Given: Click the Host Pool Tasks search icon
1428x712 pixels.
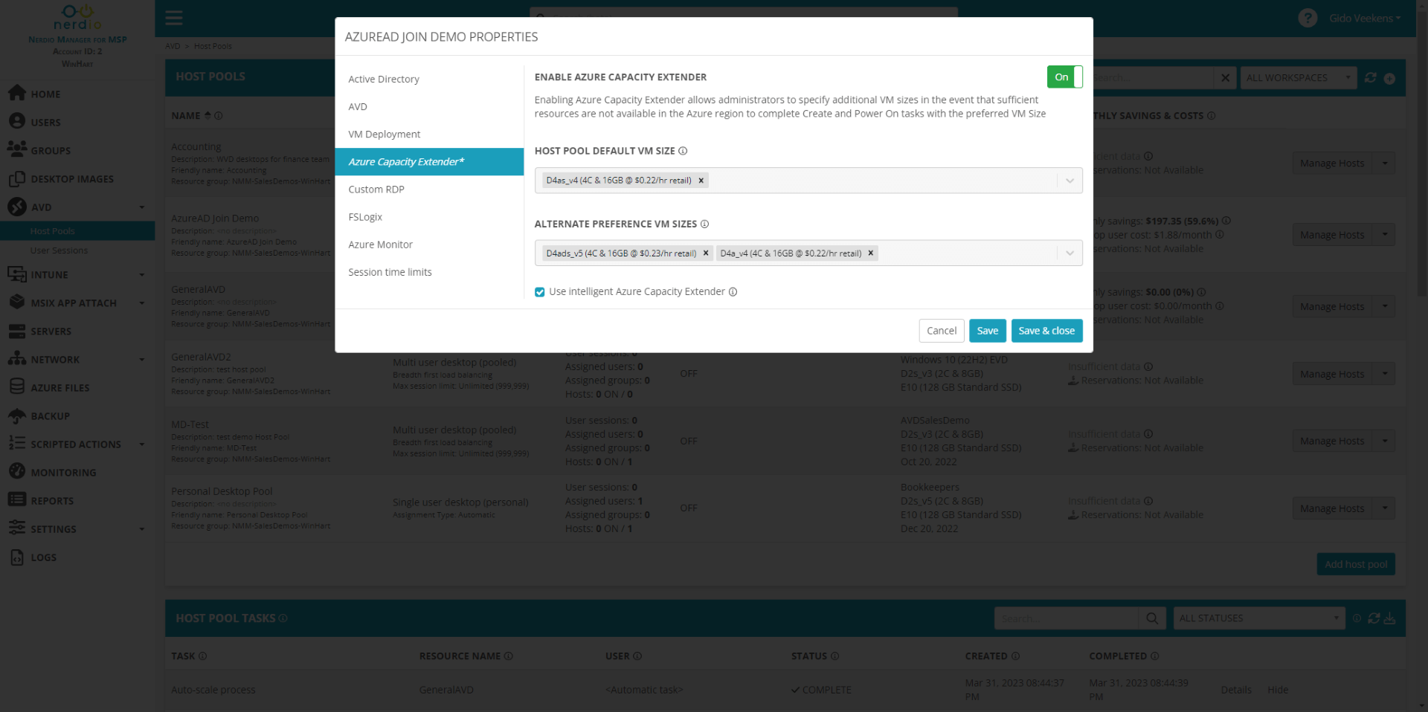Looking at the screenshot, I should [1152, 618].
